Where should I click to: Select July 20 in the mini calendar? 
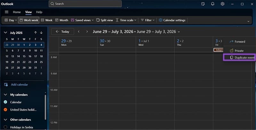tap(12, 62)
